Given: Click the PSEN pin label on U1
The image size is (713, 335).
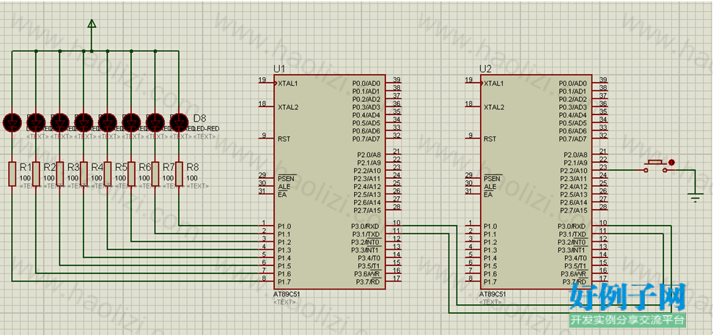Looking at the screenshot, I should [x=286, y=178].
